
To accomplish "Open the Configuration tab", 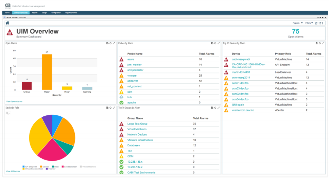I will coord(56,13).
